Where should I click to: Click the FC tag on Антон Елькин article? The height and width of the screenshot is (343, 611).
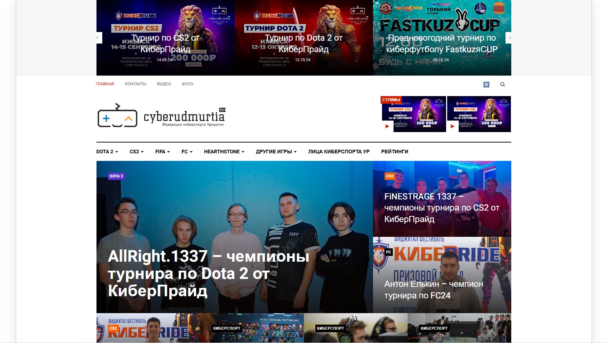[x=388, y=252]
